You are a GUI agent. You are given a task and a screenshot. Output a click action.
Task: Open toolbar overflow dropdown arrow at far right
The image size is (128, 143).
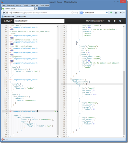124,13
